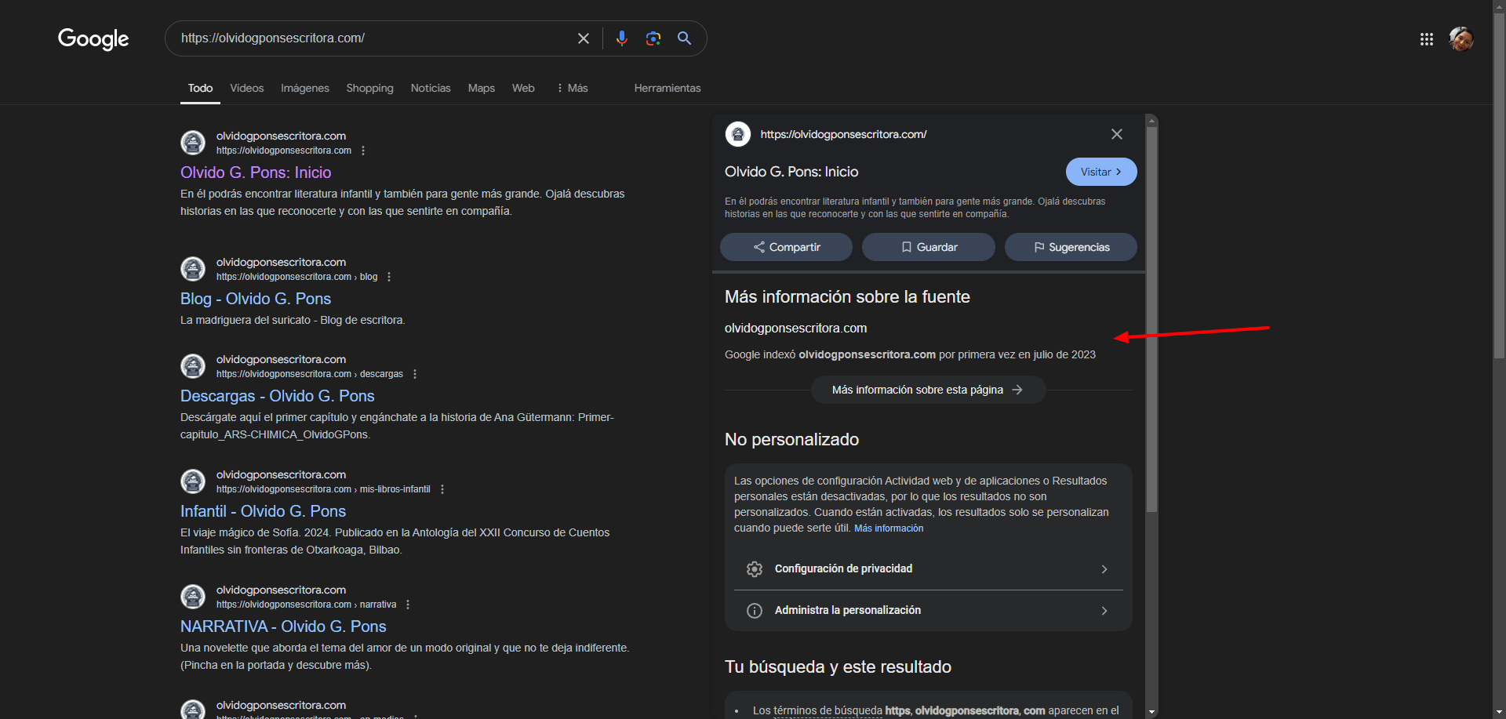
Task: Open Google Lens image search icon
Action: (653, 38)
